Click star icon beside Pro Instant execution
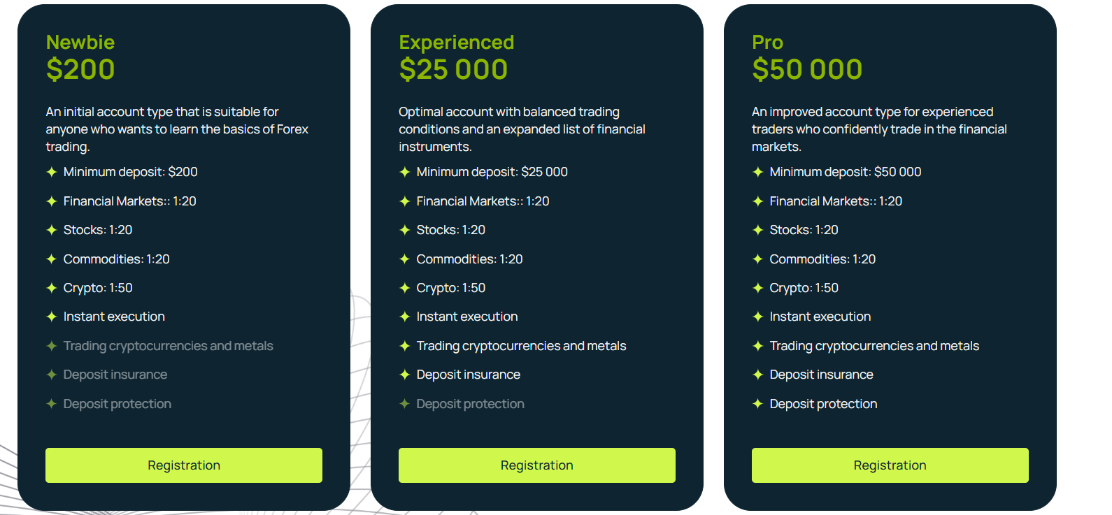This screenshot has width=1112, height=515. click(757, 317)
